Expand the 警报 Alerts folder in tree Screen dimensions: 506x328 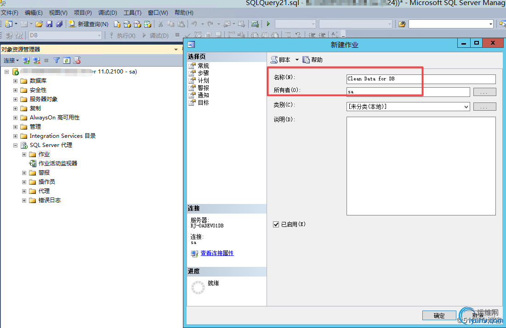[24, 173]
